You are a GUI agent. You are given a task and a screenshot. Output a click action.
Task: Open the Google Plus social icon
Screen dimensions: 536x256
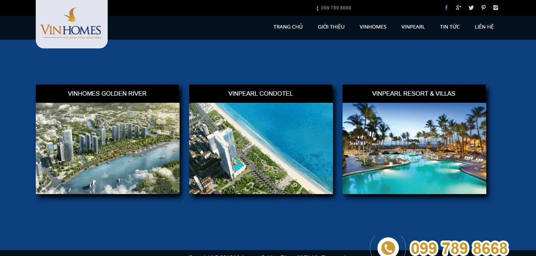459,8
